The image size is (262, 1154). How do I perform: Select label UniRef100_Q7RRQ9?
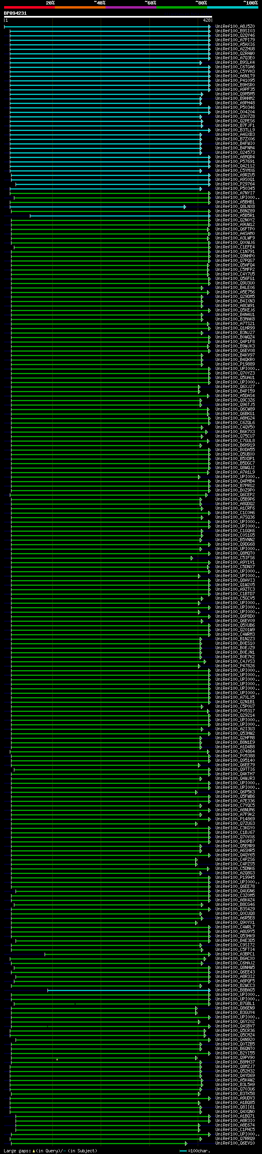[235, 1139]
